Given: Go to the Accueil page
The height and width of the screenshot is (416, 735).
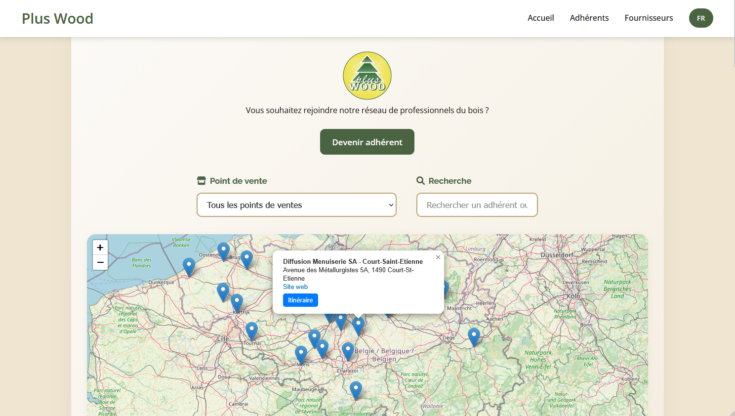Looking at the screenshot, I should click(x=540, y=18).
